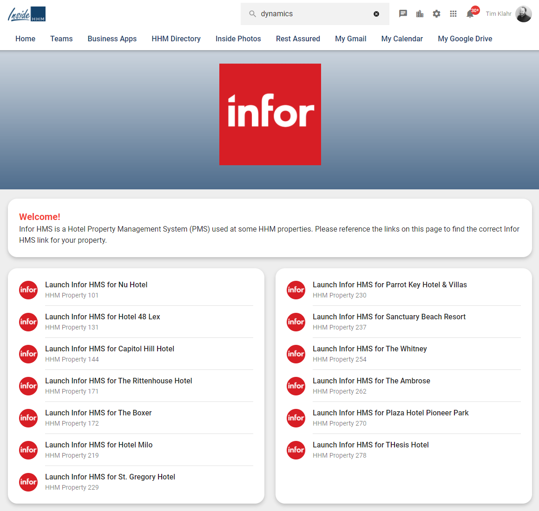The width and height of the screenshot is (539, 511).
Task: Click the Infor icon beside The Rittenhouse Hotel
Action: (x=28, y=386)
